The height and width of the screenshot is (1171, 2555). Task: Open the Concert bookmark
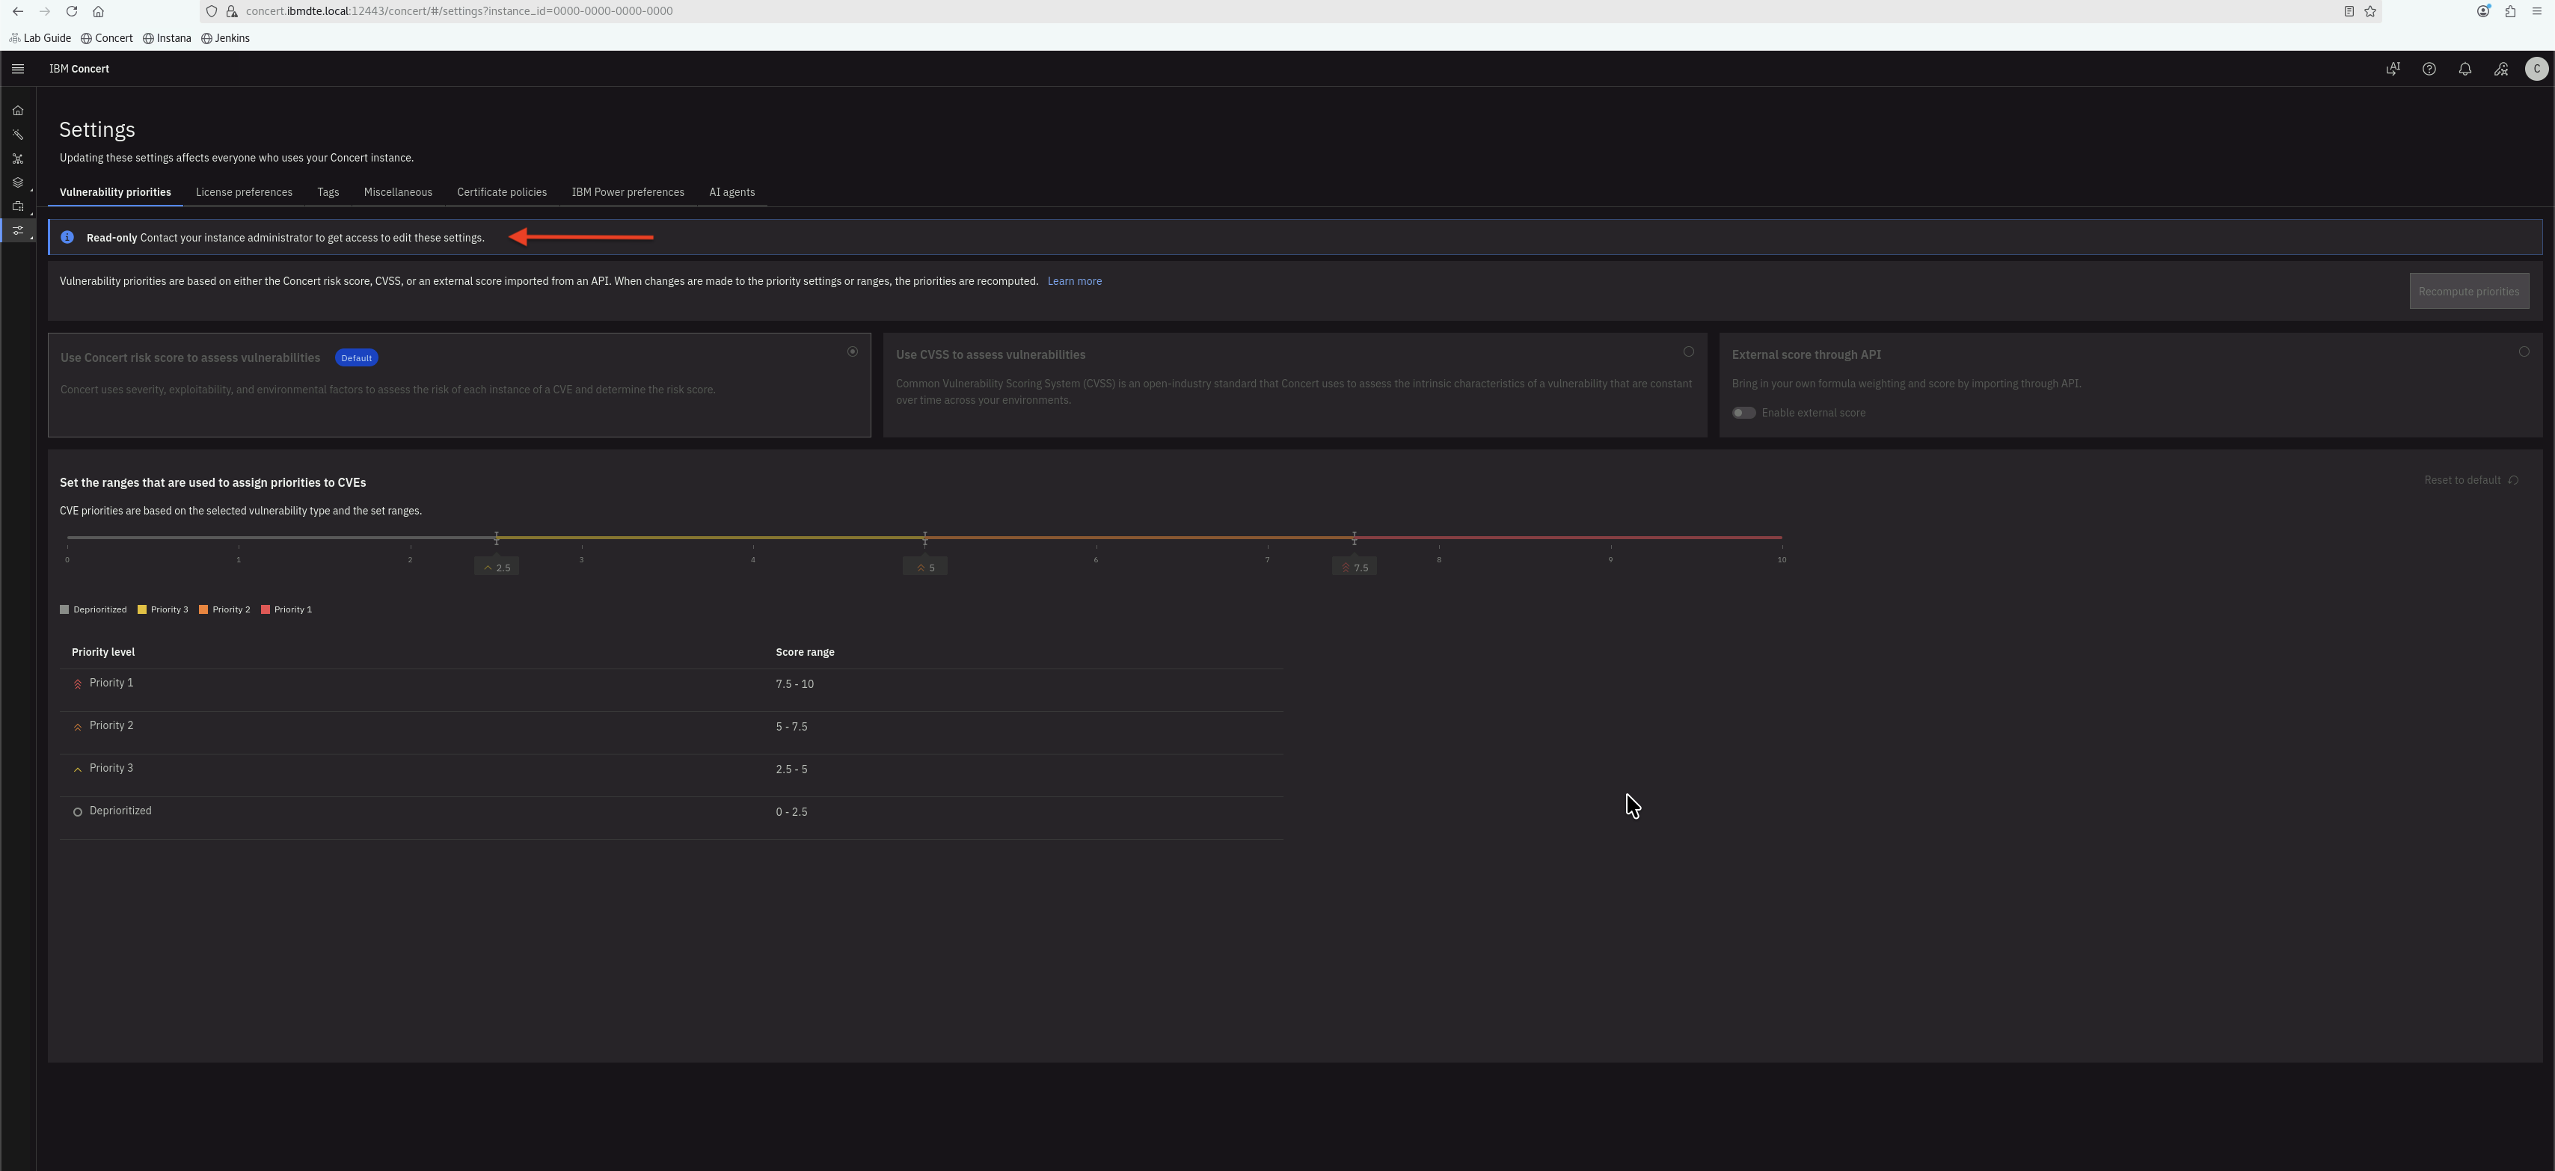[x=107, y=37]
